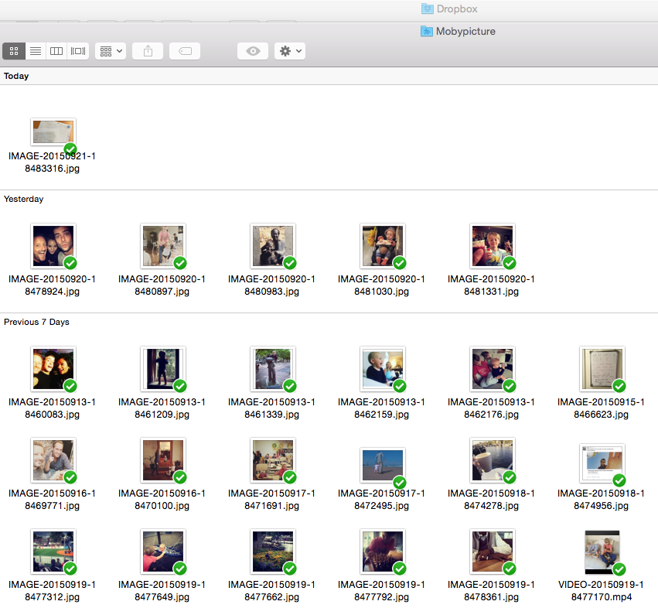
Task: Select thumbnail IMAGE-20150919-18478361.jpg
Action: coord(493,552)
